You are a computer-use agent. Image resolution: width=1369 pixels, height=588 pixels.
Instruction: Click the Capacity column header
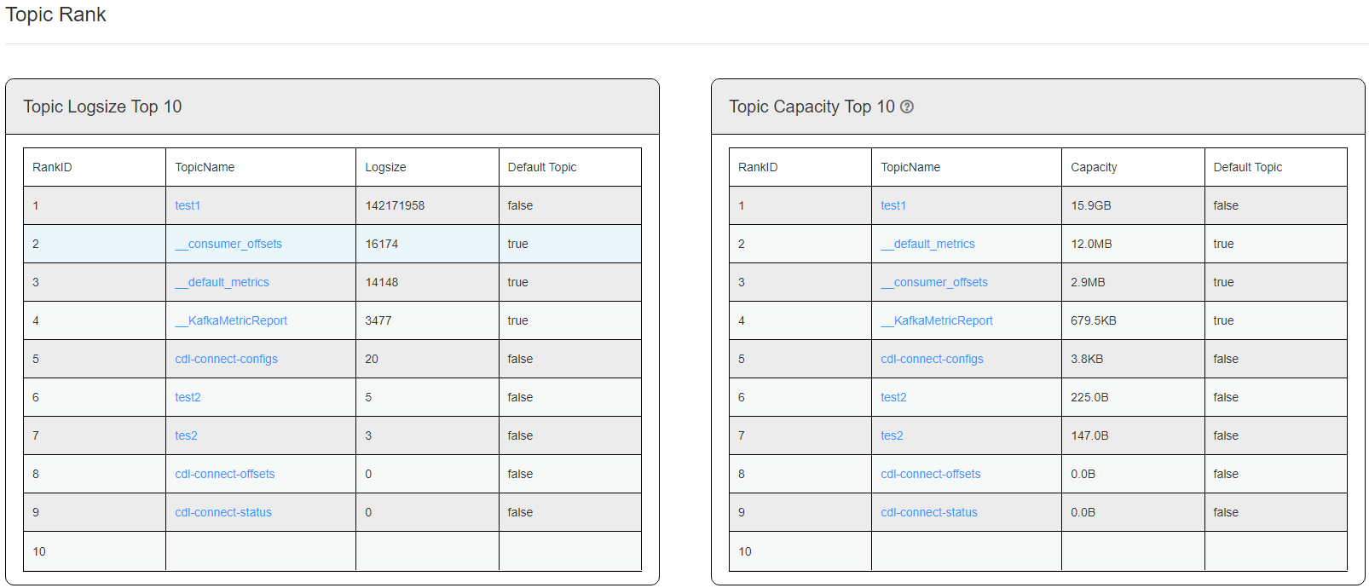click(1094, 167)
